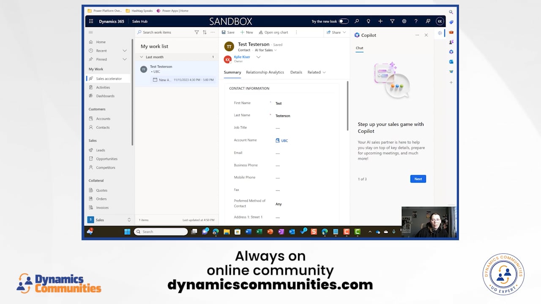Open the UBC account name link
This screenshot has height=304, width=541.
click(284, 141)
